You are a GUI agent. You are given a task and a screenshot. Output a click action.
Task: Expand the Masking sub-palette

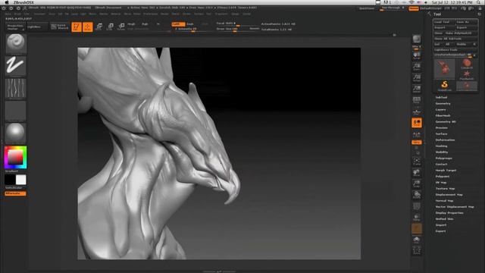441,146
